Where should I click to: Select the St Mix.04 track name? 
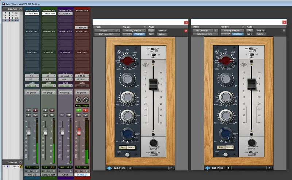pos(82,175)
